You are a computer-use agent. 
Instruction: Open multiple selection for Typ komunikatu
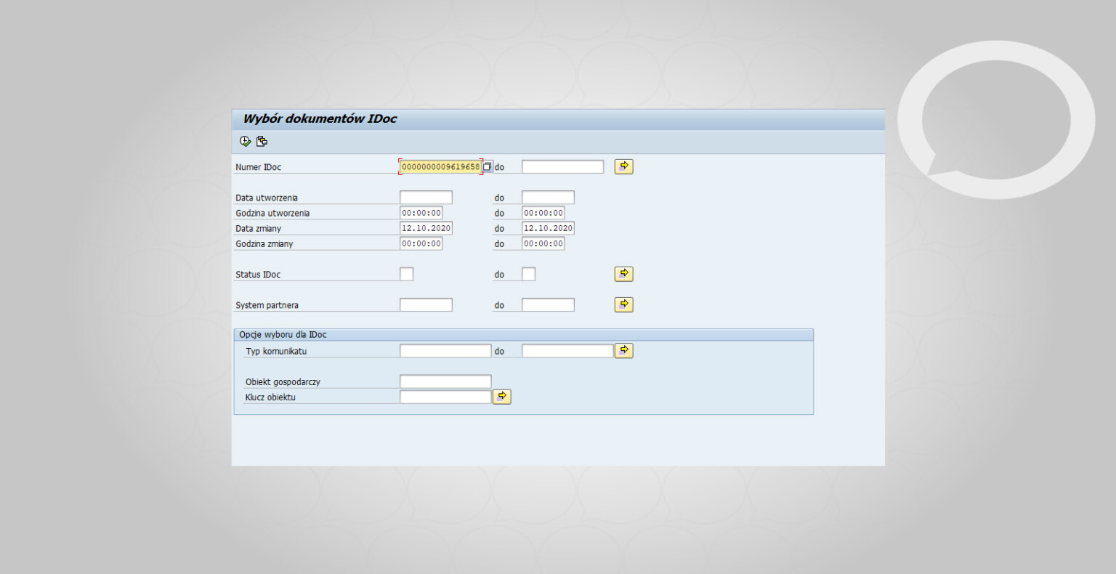(x=623, y=350)
